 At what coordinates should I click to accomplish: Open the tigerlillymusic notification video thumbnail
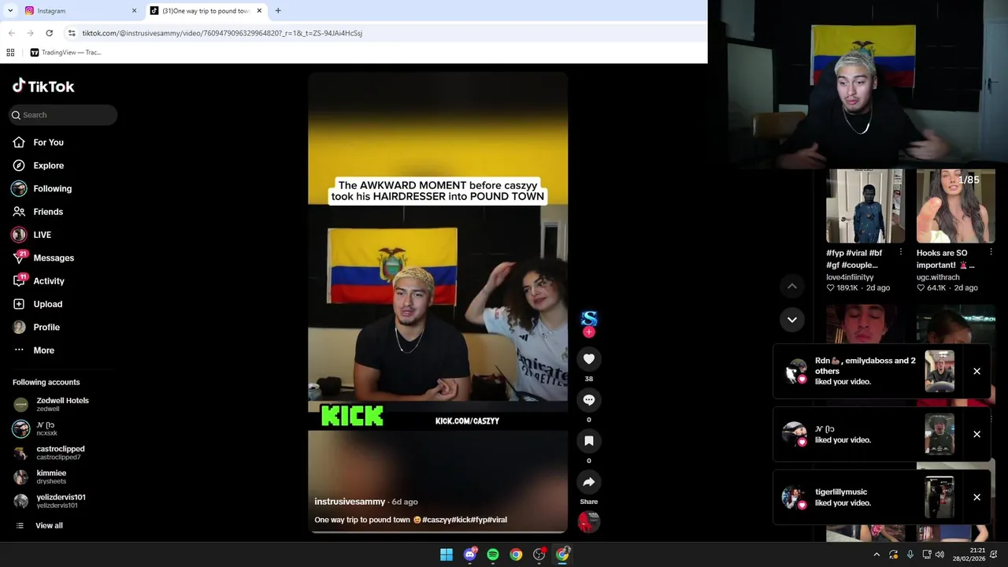click(939, 497)
